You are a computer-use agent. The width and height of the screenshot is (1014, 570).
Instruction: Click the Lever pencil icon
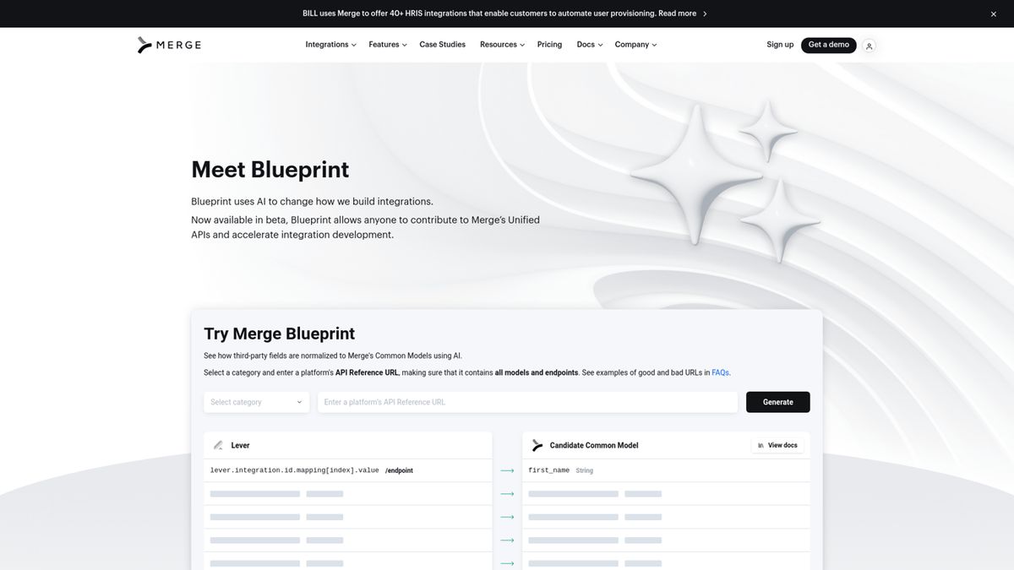click(219, 445)
